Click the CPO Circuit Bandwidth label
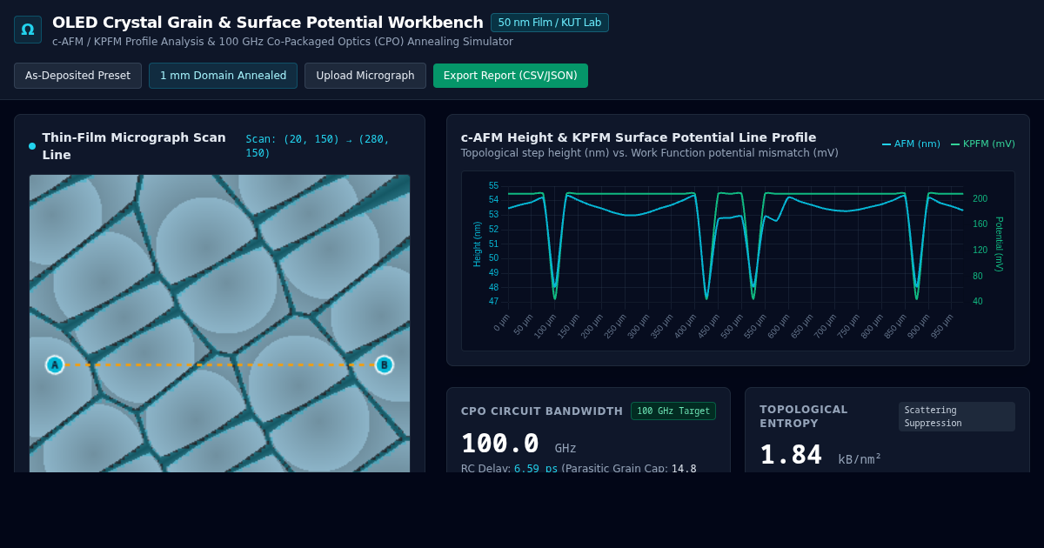This screenshot has width=1044, height=548. pyautogui.click(x=542, y=411)
